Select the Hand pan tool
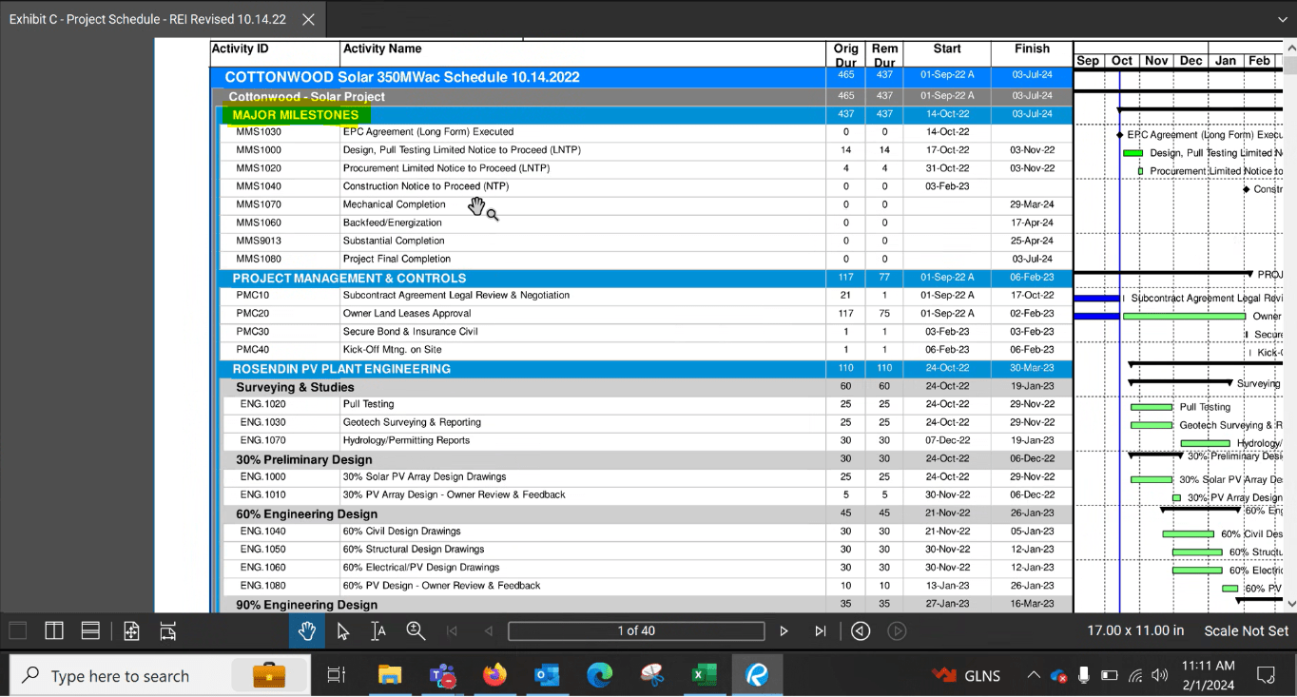1297x697 pixels. coord(306,631)
